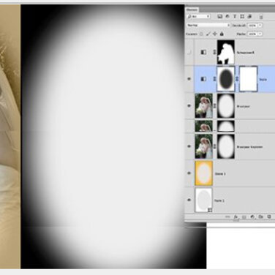
Task: Select oval mask of the two-word-named layer
Action: 226,146
